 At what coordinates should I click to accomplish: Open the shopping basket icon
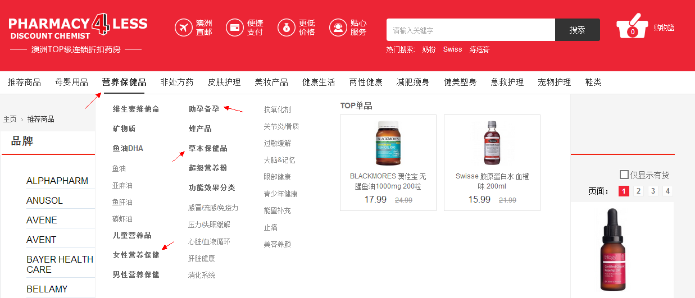[x=633, y=26]
